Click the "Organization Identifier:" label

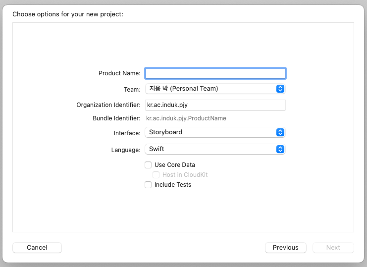[x=108, y=105]
